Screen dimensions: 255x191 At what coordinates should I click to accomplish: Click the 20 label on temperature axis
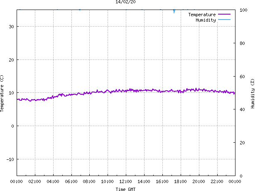(x=11, y=60)
